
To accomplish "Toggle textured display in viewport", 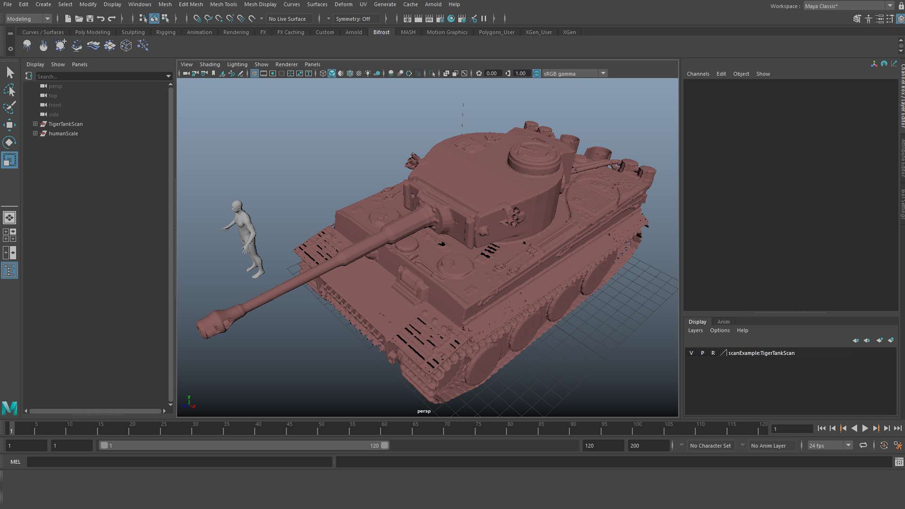I will click(x=359, y=74).
